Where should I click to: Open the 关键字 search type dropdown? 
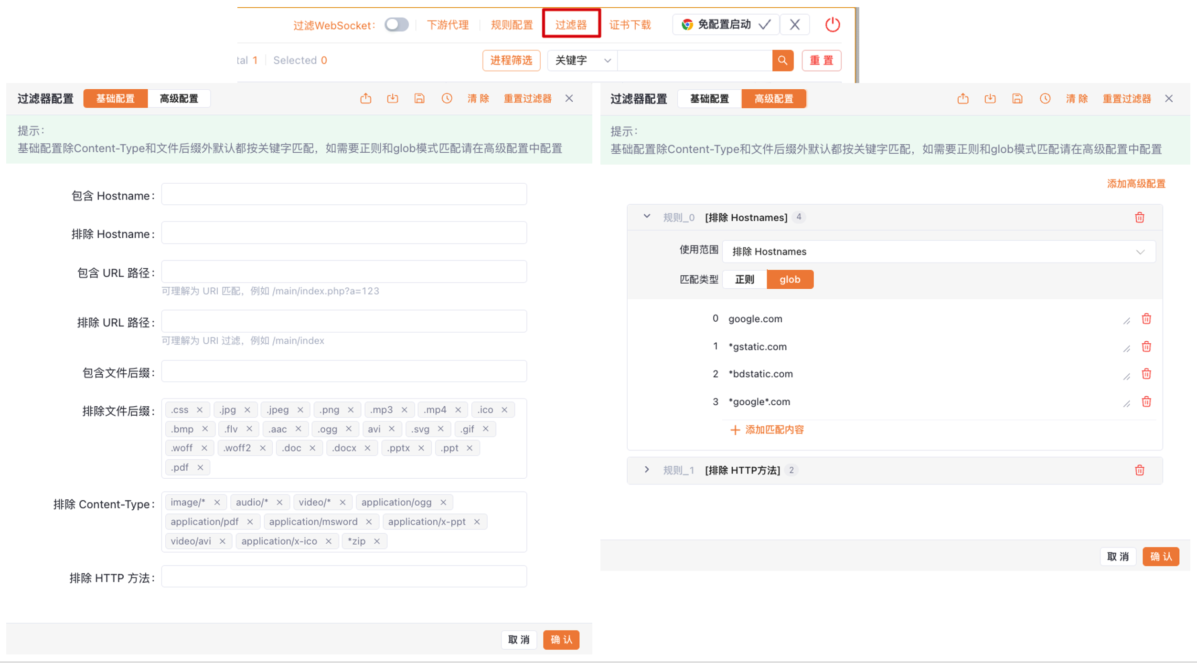tap(582, 60)
